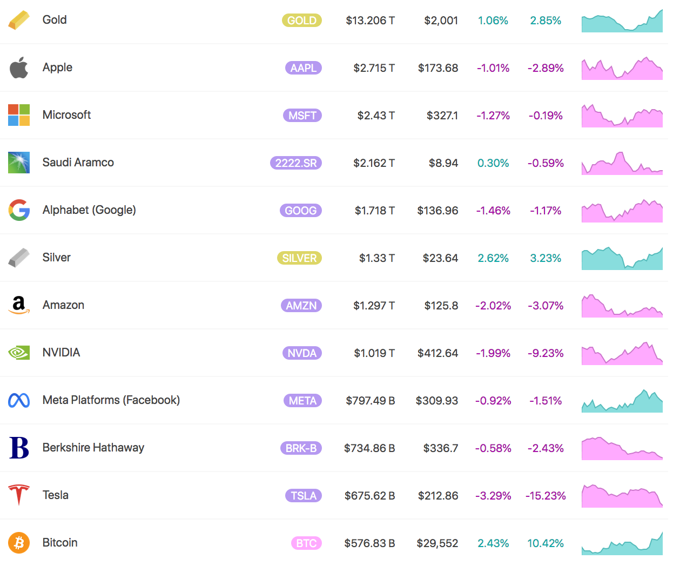Viewport: 673px width, 566px height.
Task: Click the META ticker badge
Action: click(x=302, y=401)
